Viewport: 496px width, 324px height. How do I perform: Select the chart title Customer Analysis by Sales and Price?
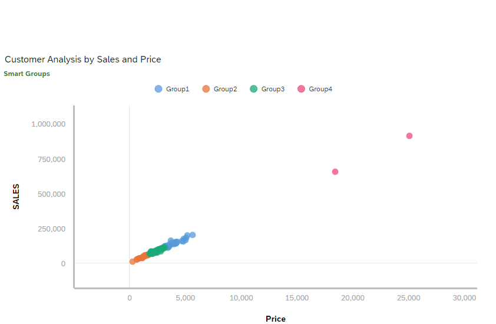pos(83,59)
